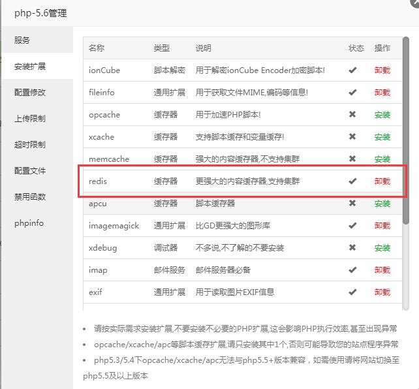Click the apcu extension name
This screenshot has height=389, width=419.
(x=97, y=204)
